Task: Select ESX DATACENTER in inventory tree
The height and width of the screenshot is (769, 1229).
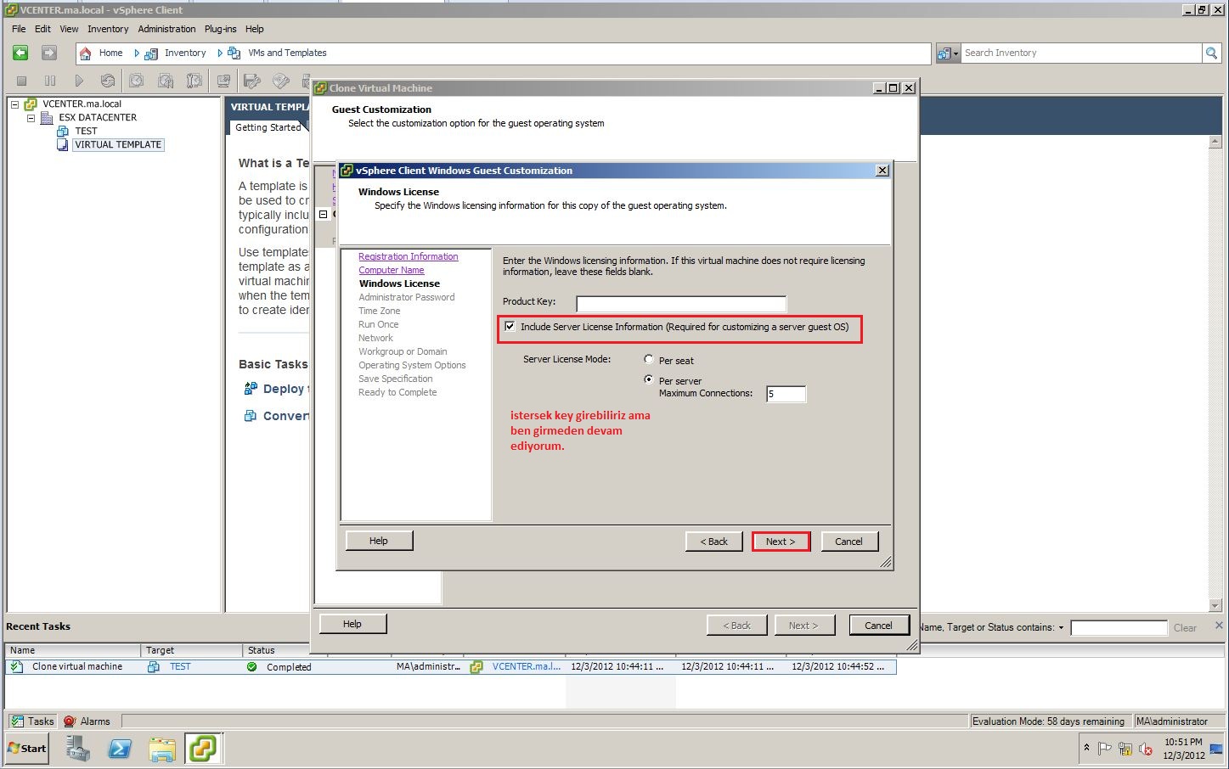Action: click(98, 117)
